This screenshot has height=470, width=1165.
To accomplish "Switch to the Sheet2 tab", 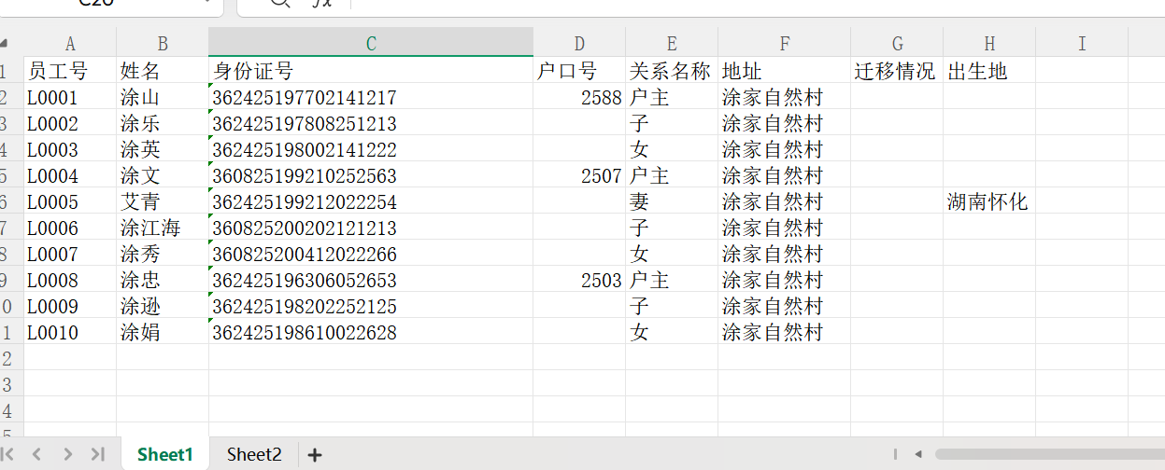I will coord(254,454).
